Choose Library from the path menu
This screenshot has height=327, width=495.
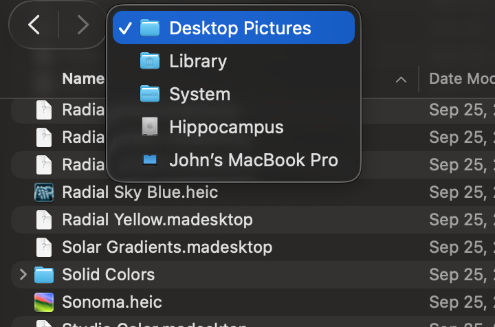click(x=198, y=61)
